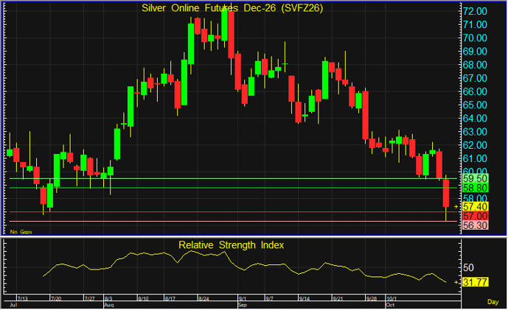
Task: Click the 7/13 date label
Action: point(22,298)
